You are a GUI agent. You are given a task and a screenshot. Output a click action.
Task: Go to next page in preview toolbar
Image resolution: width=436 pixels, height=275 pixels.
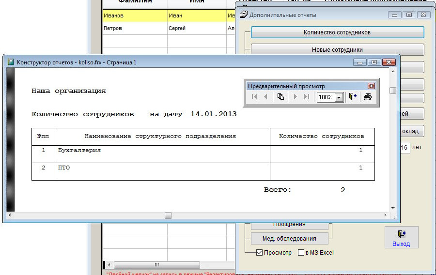(x=296, y=97)
